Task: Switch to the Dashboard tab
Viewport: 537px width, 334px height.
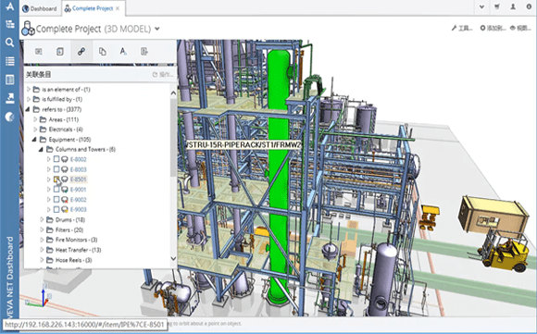Action: (40, 8)
